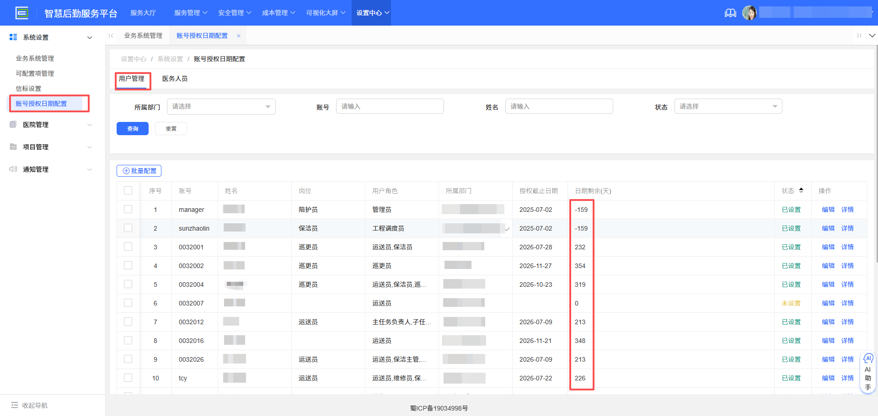The height and width of the screenshot is (416, 878).
Task: Collapse the 系统设置 sidebar section
Action: 90,37
